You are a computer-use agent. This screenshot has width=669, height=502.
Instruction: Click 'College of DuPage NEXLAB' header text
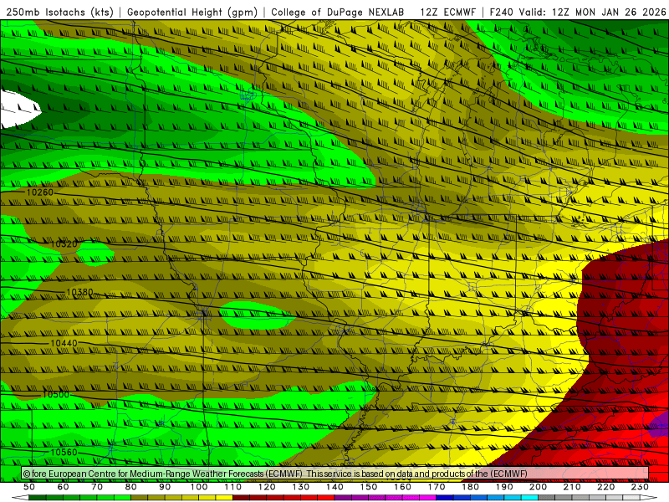point(338,12)
